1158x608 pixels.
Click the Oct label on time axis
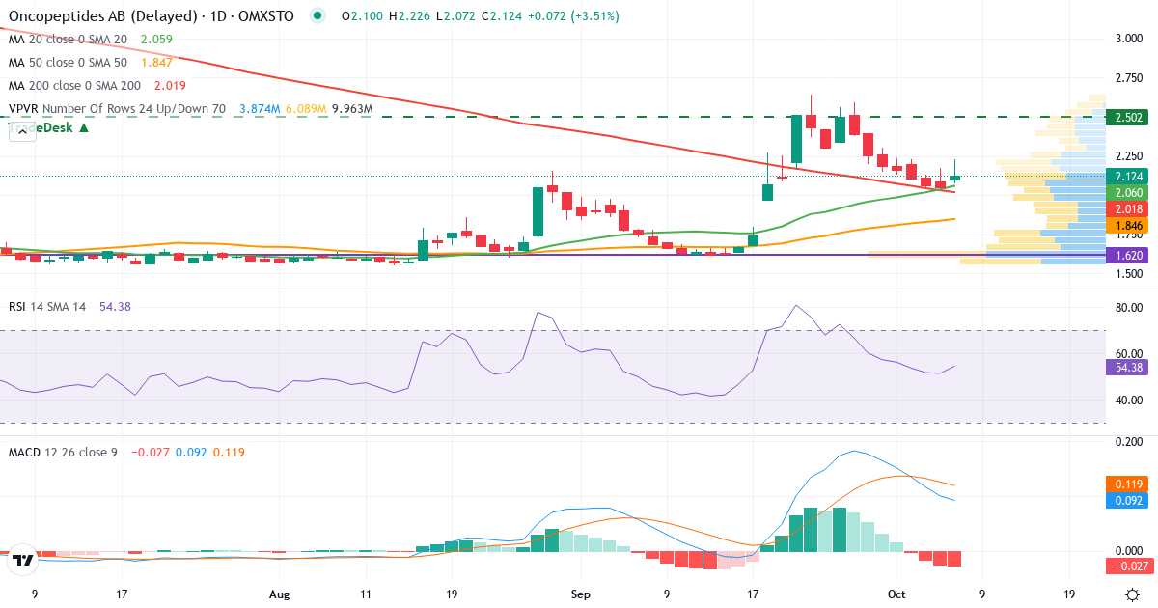click(896, 594)
